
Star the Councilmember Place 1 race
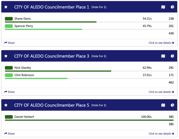coord(6,7)
